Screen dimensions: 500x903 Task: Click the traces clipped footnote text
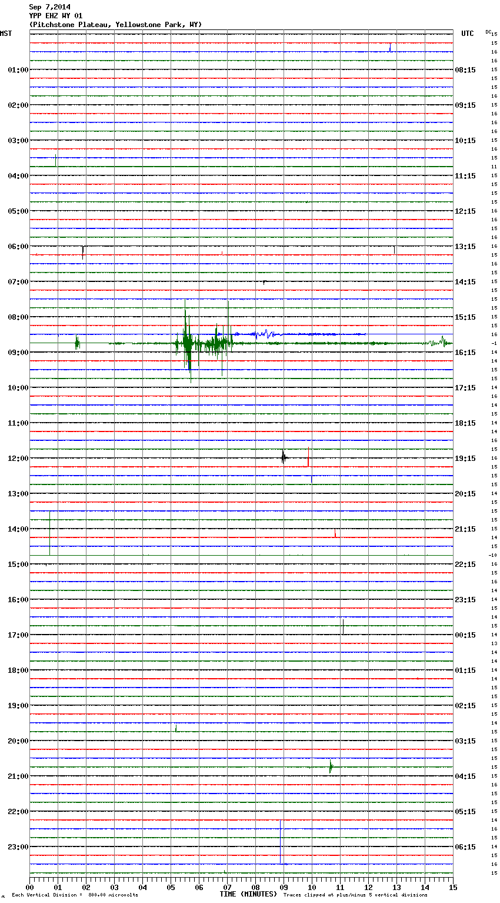click(x=355, y=895)
